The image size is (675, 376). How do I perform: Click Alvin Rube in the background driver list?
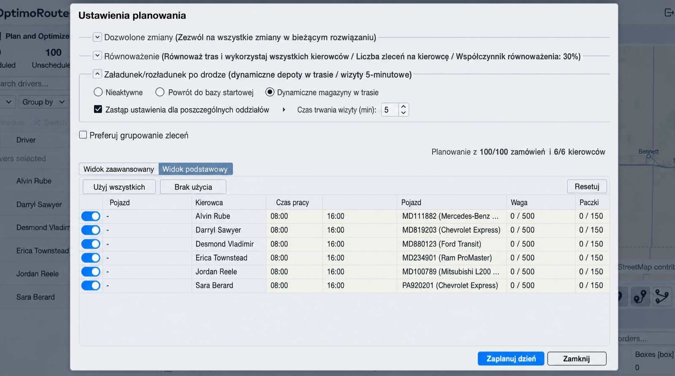(x=34, y=181)
